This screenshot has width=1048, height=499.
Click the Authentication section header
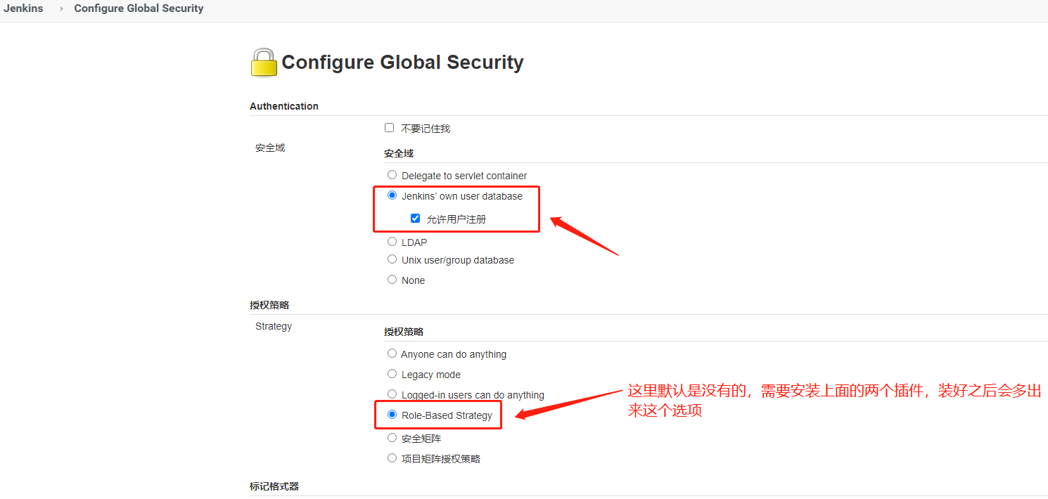284,106
